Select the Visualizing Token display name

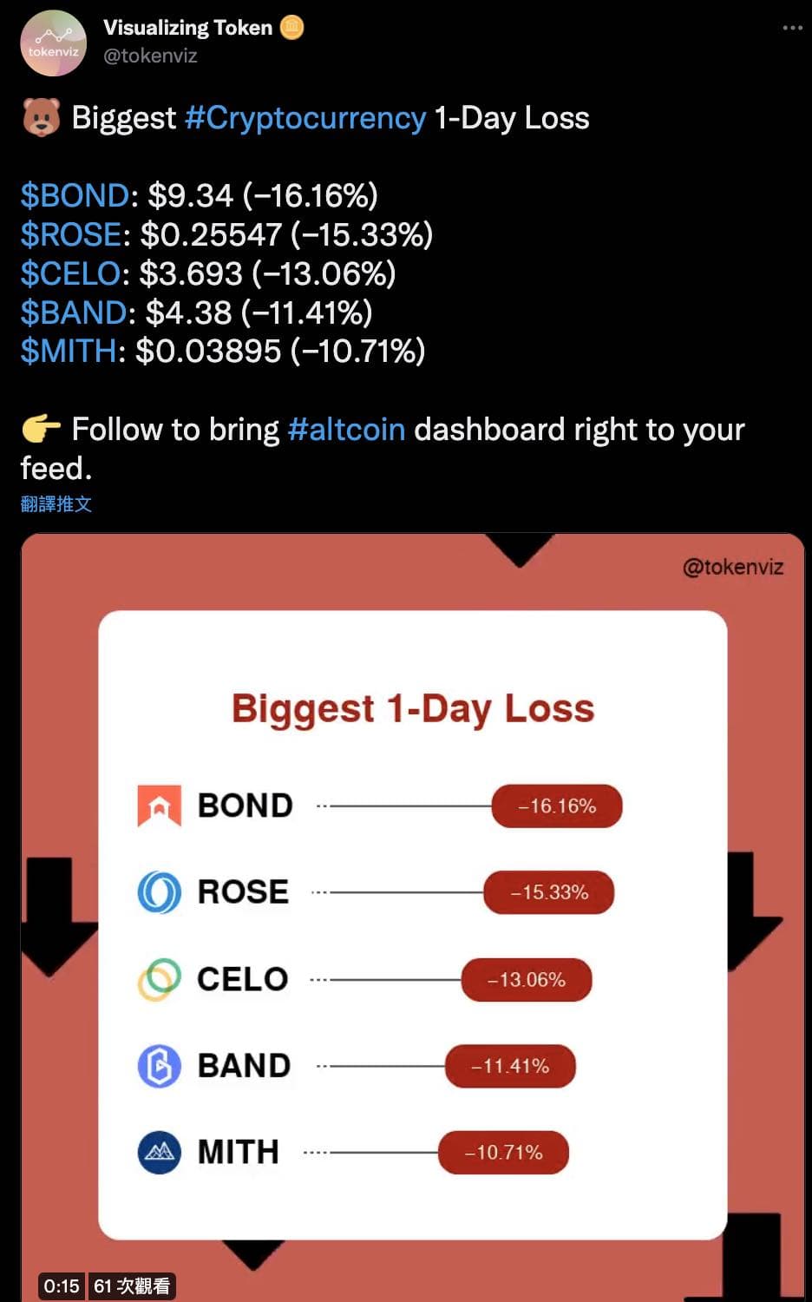187,27
